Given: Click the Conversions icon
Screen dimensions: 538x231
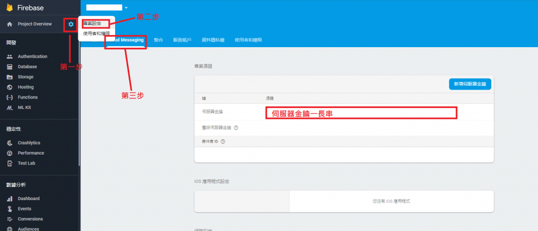Looking at the screenshot, I should click(x=9, y=219).
